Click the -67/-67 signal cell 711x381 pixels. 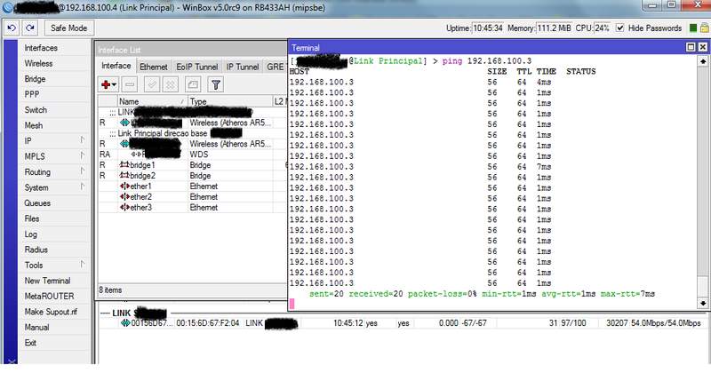click(474, 323)
